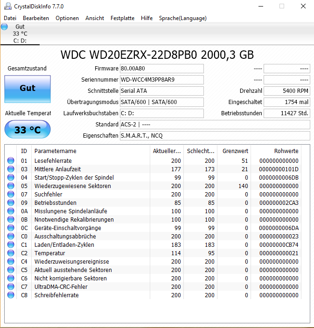Viewport: 314px width, 328px height.
Task: Click status orb for Start/Stopp-Zyklen der Spindel
Action: click(11, 177)
